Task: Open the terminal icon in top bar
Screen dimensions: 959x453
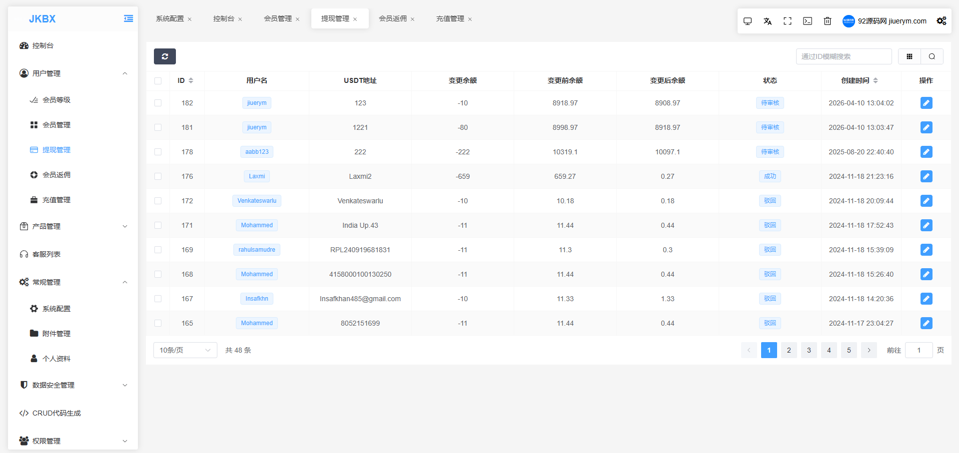Action: 808,21
